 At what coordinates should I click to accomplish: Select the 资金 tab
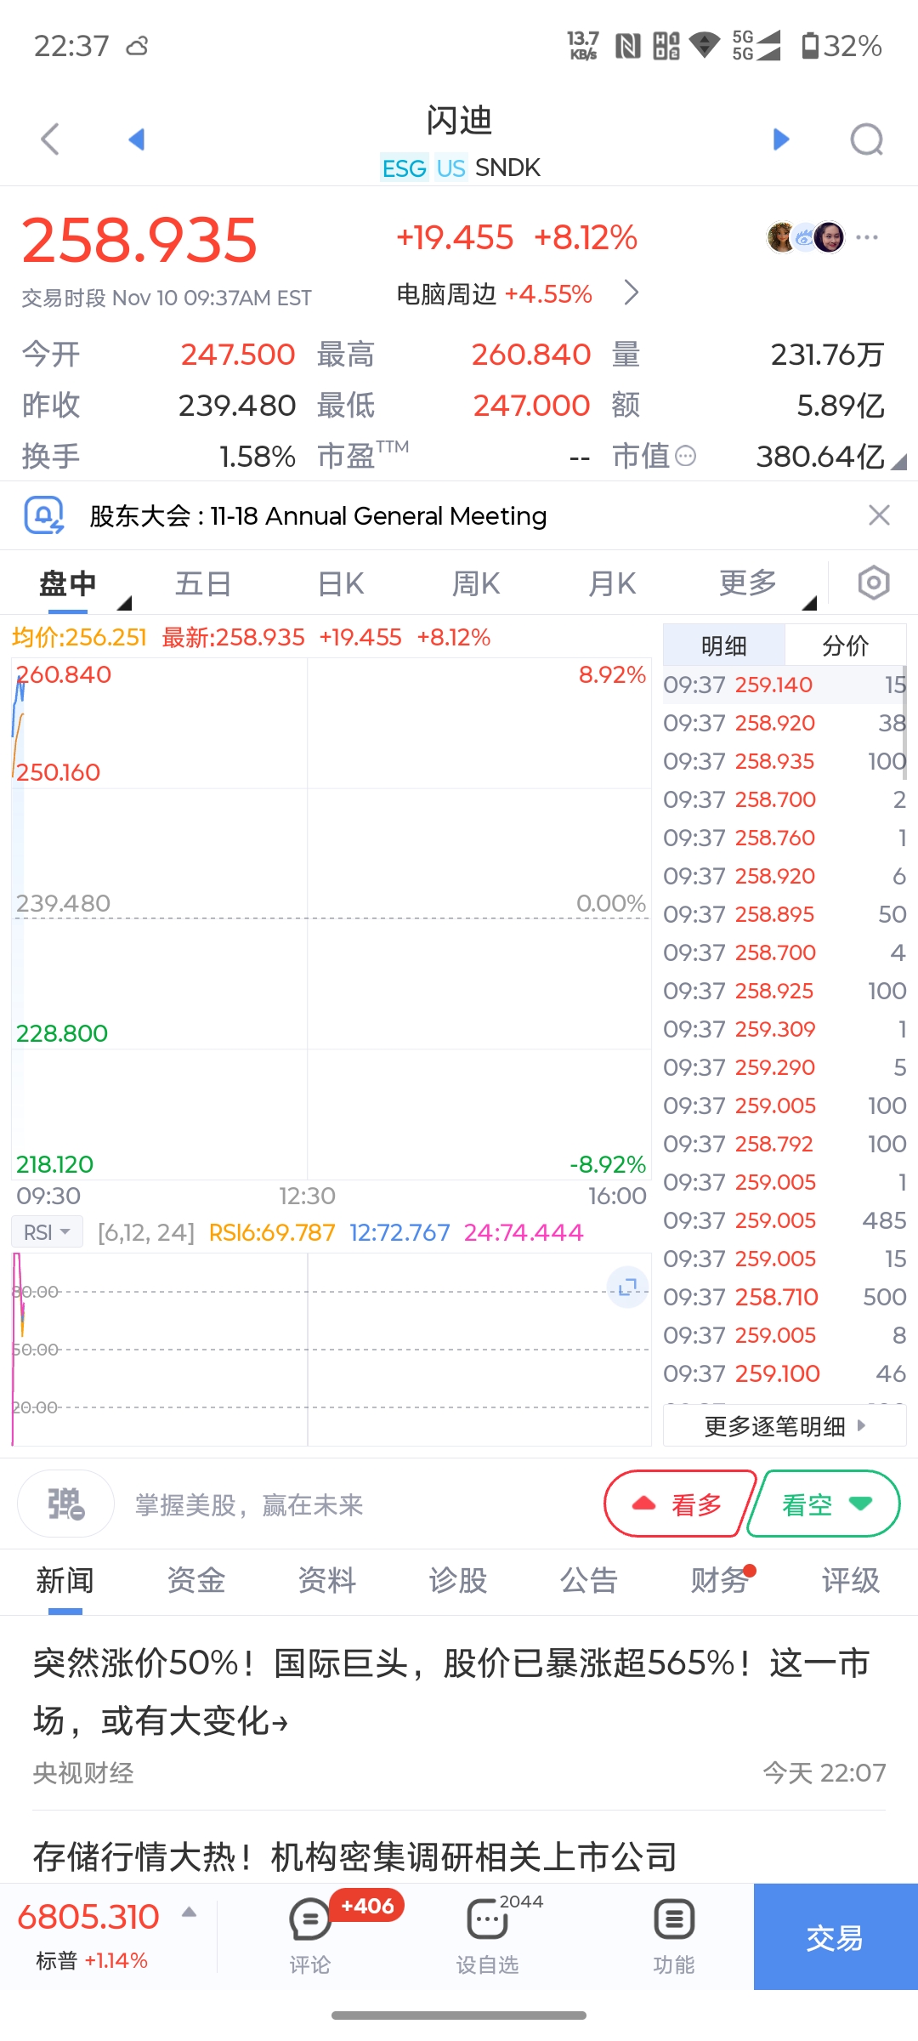tap(196, 1581)
